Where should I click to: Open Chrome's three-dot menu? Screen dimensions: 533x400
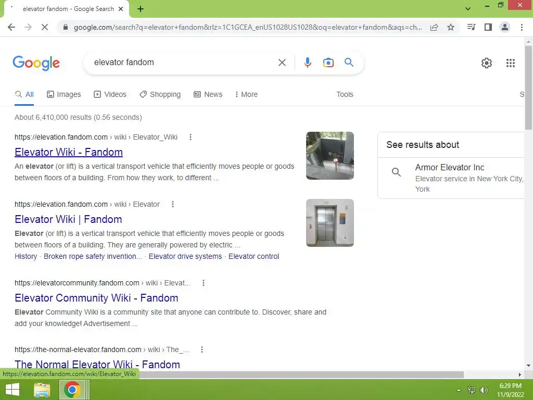[x=522, y=27]
